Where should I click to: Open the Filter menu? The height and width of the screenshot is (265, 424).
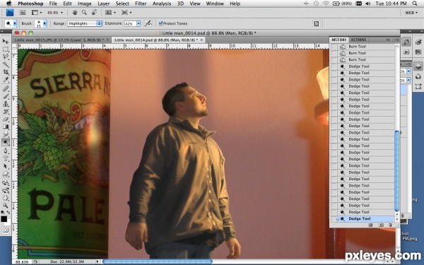click(x=141, y=4)
